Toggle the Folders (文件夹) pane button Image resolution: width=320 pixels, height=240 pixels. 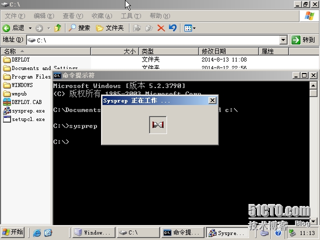(110, 28)
